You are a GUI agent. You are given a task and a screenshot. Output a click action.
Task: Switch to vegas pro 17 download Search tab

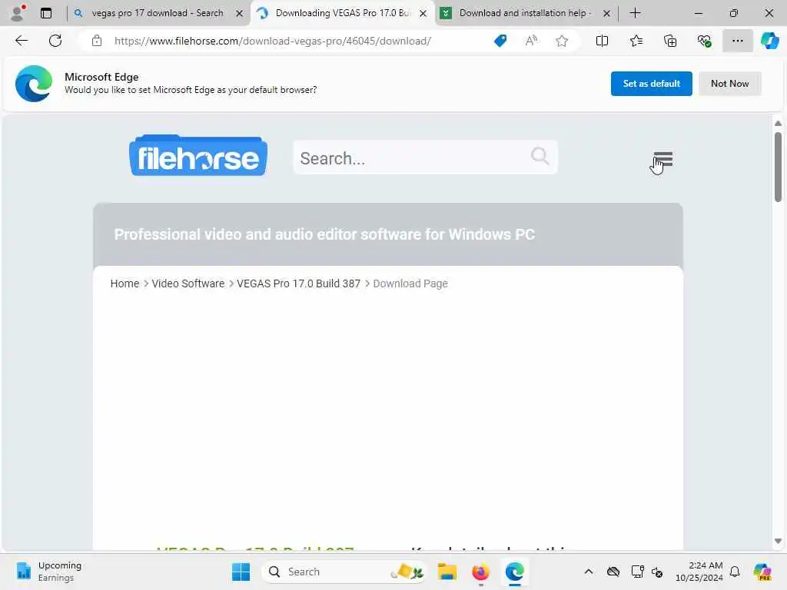(157, 13)
